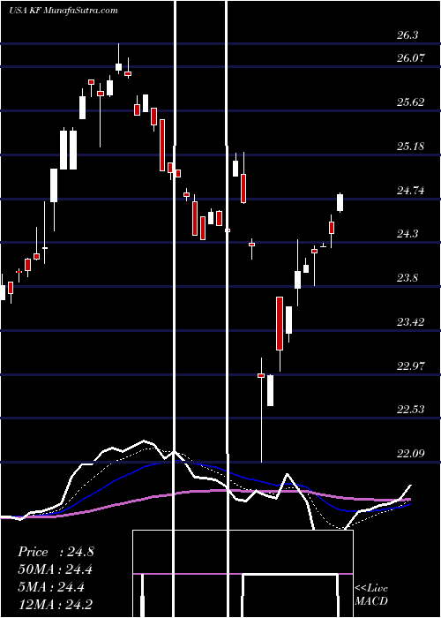Click the 23.42 price axis label
The width and height of the screenshot is (441, 618).
tap(411, 322)
